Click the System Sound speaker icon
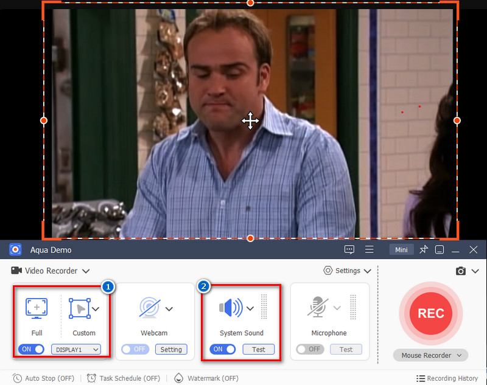Screen dimensions: 487x385 pyautogui.click(x=230, y=308)
